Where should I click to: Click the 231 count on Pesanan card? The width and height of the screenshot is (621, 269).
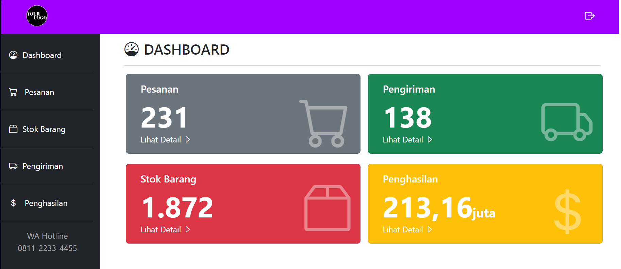click(x=164, y=118)
